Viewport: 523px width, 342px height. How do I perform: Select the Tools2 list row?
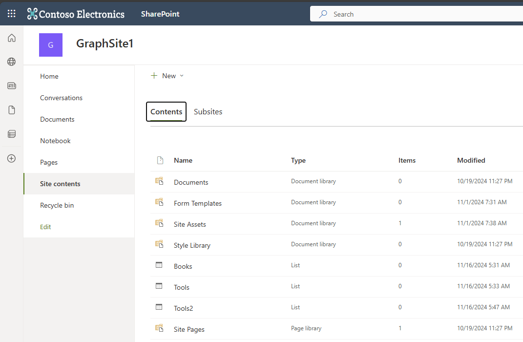(184, 308)
